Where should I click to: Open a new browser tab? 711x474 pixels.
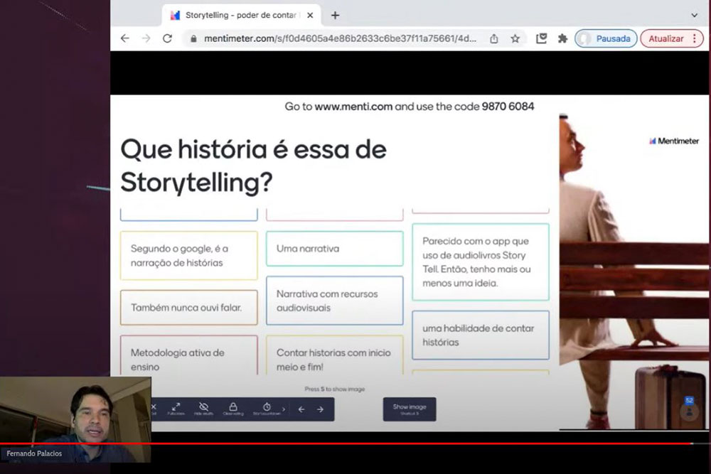[x=335, y=15]
